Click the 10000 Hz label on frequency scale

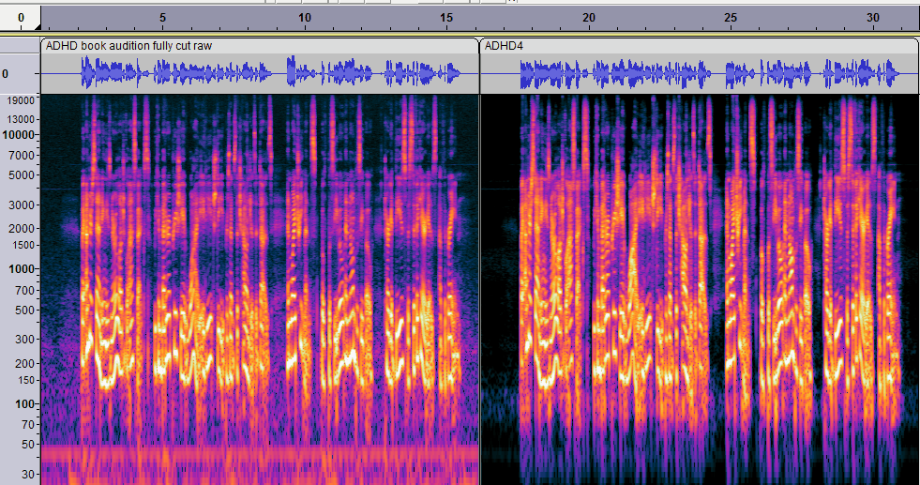tap(19, 135)
